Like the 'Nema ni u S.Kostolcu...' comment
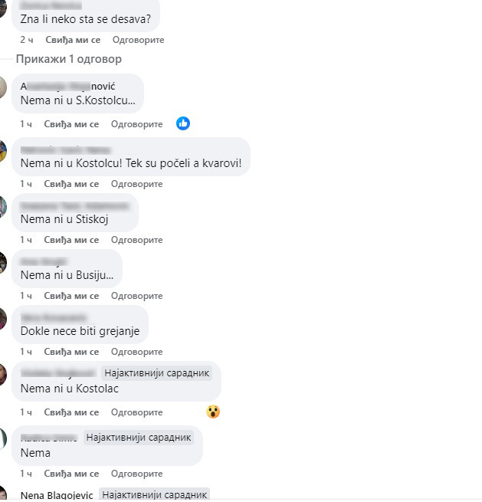This screenshot has height=502, width=482. (x=71, y=124)
